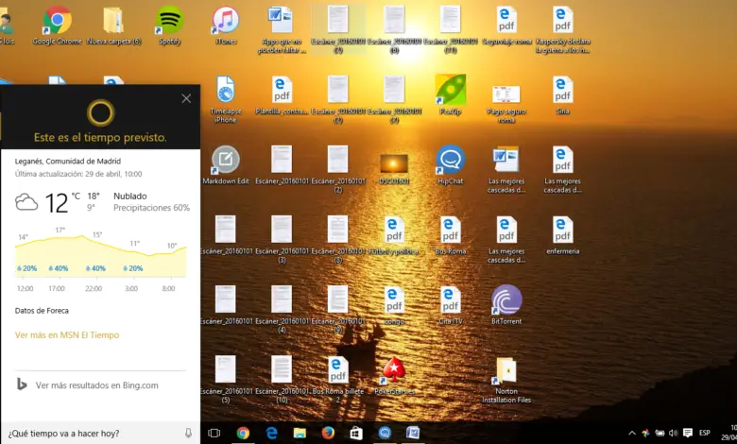Image resolution: width=737 pixels, height=444 pixels.
Task: Check the battery tray icon
Action: point(660,433)
